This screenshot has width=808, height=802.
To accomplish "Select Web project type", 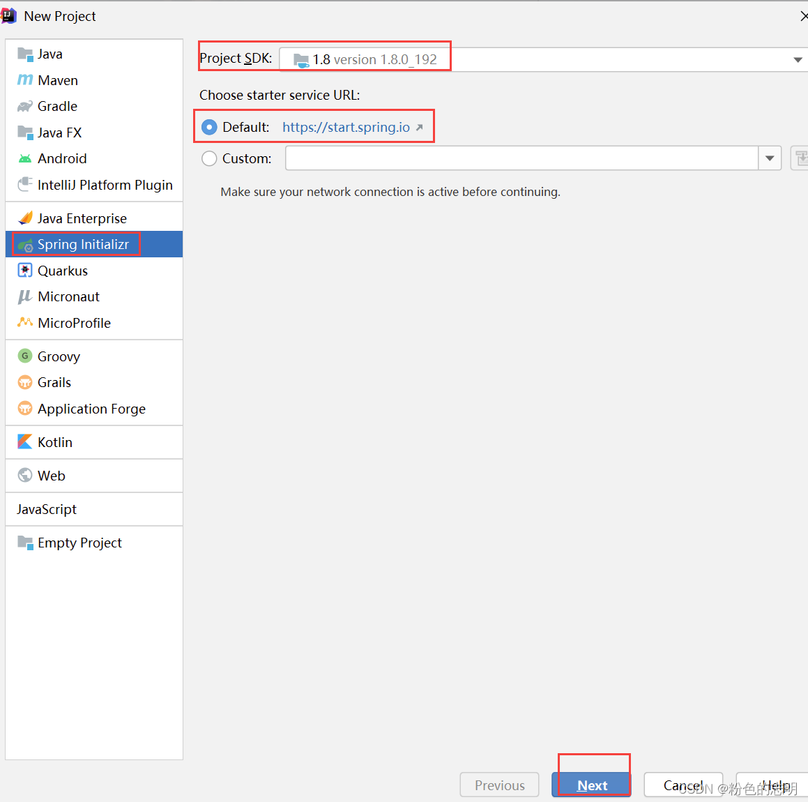I will click(x=94, y=475).
